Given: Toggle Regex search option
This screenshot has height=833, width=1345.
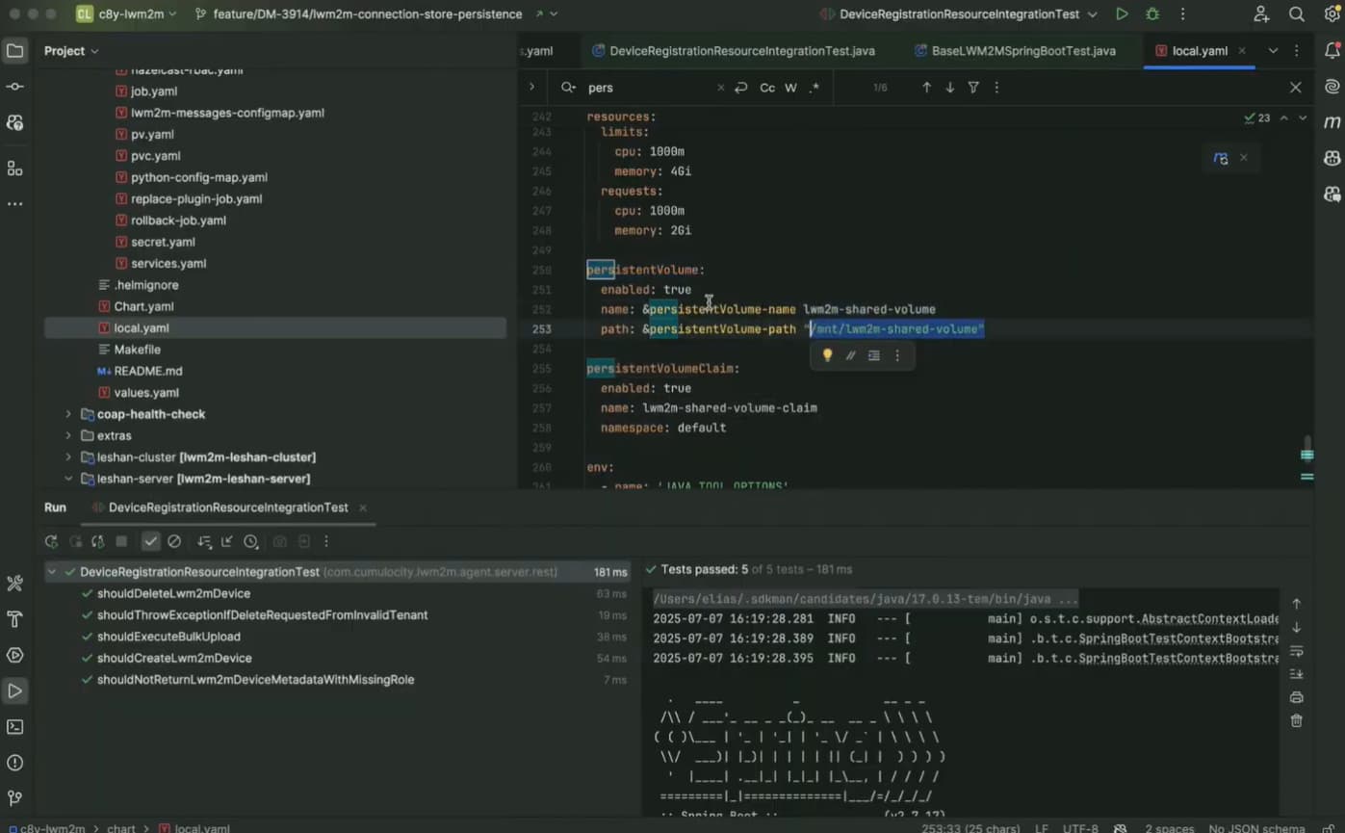Looking at the screenshot, I should (x=814, y=88).
